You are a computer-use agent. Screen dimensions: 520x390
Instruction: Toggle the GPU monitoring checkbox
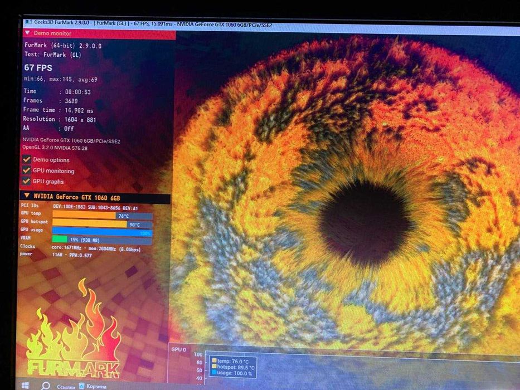point(26,170)
